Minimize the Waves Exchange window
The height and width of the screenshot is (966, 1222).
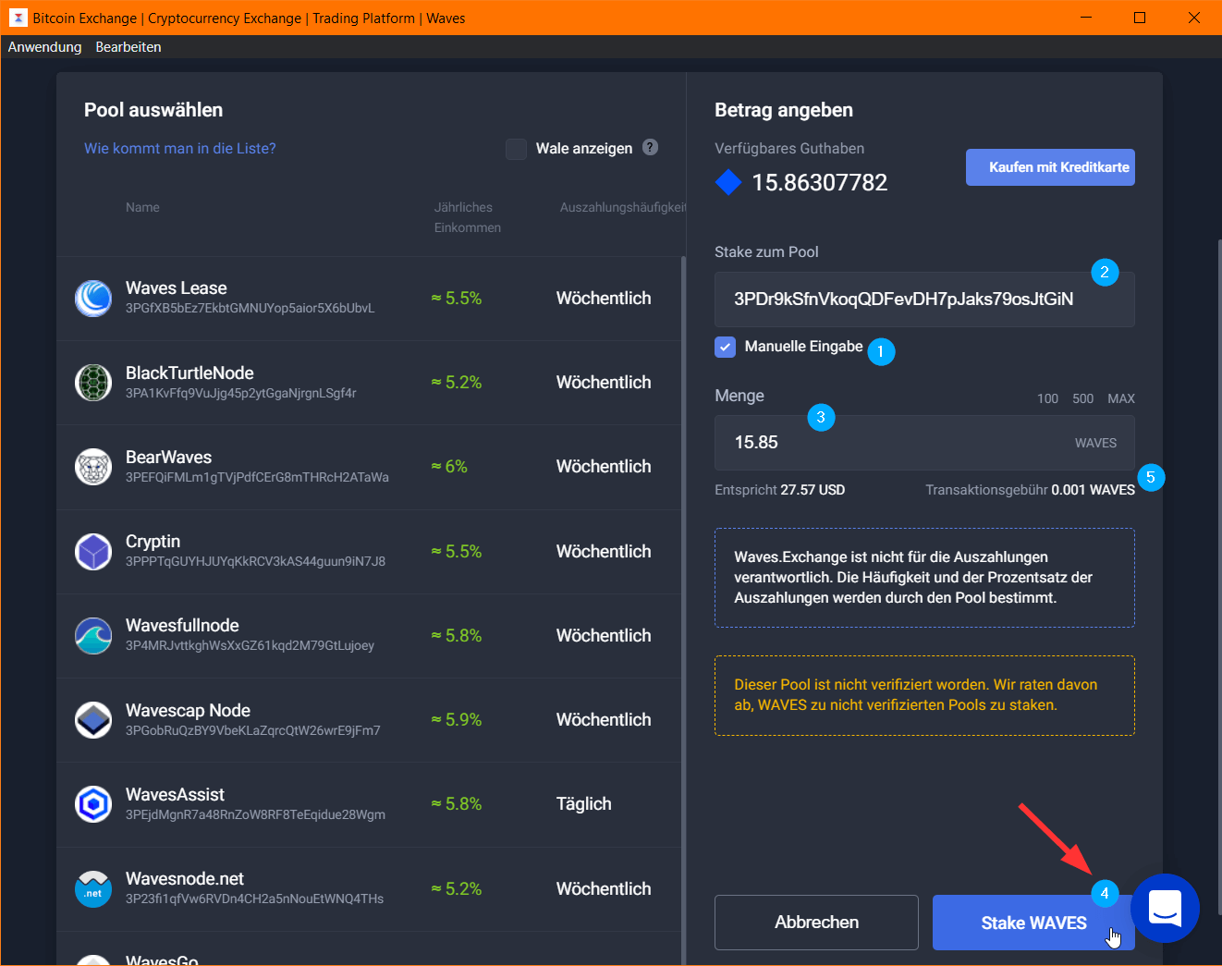click(x=1086, y=18)
